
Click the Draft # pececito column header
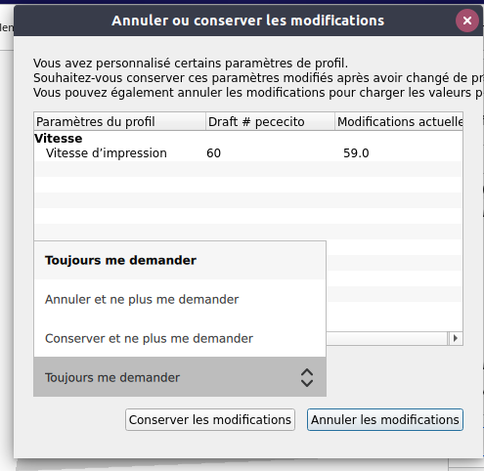tap(270, 121)
